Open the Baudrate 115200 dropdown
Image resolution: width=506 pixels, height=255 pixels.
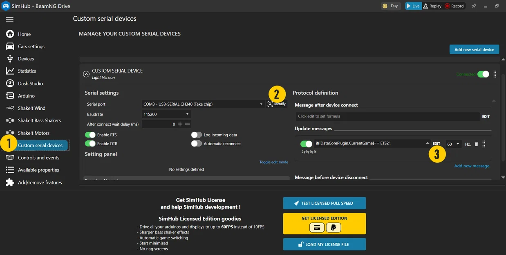click(x=166, y=114)
